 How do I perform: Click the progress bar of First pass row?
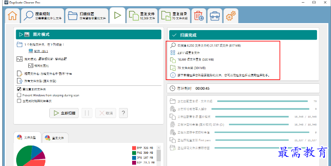tap(252, 140)
